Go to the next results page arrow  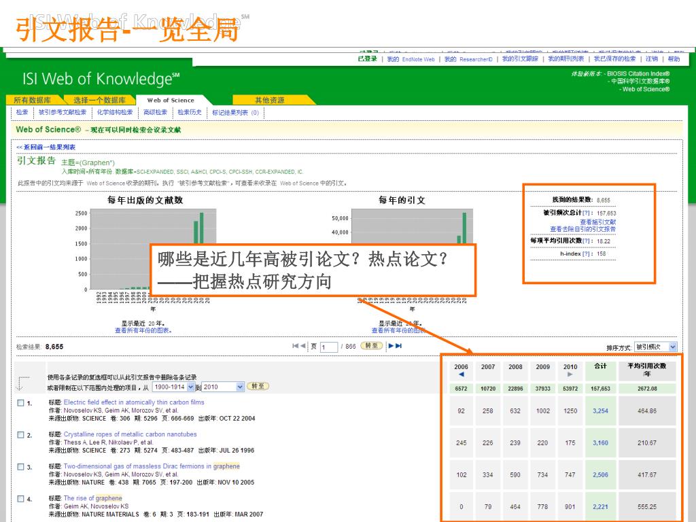click(391, 346)
